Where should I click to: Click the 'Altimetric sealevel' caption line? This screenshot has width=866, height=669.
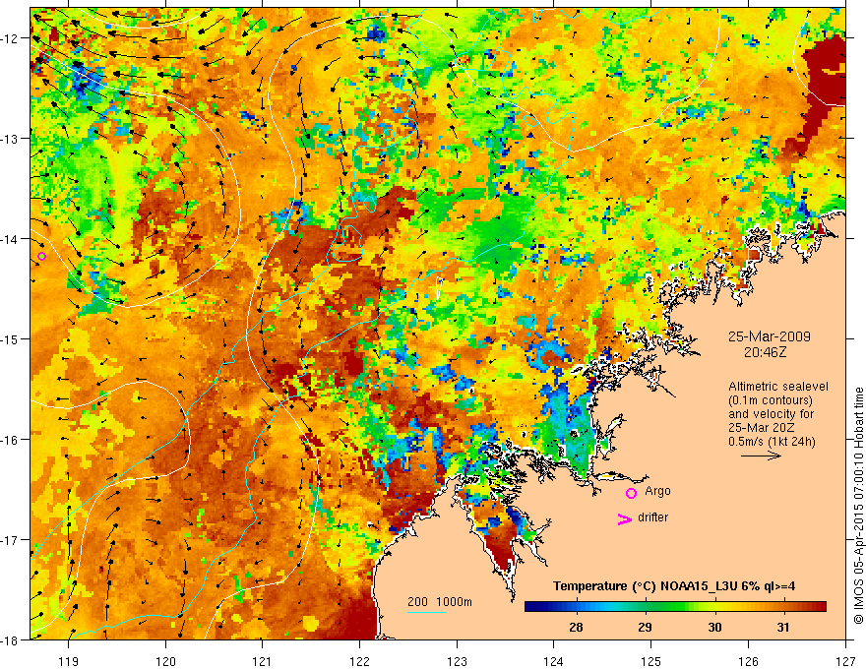point(778,387)
